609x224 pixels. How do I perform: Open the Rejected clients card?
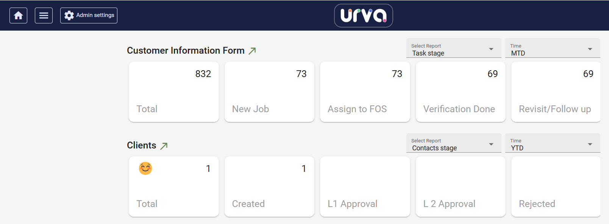[x=555, y=187]
